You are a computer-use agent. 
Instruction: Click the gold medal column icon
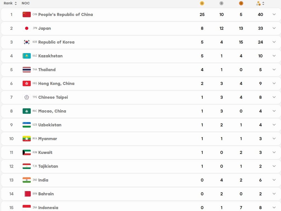(202, 3)
